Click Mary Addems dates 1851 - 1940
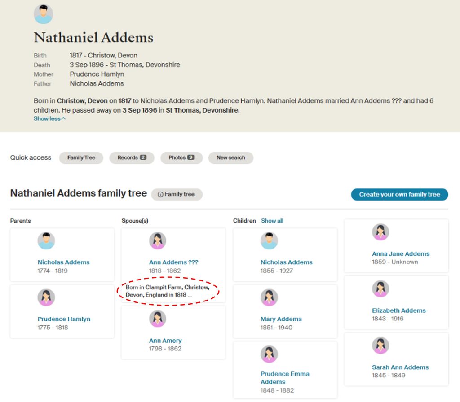Image resolution: width=460 pixels, height=402 pixels. point(276,327)
